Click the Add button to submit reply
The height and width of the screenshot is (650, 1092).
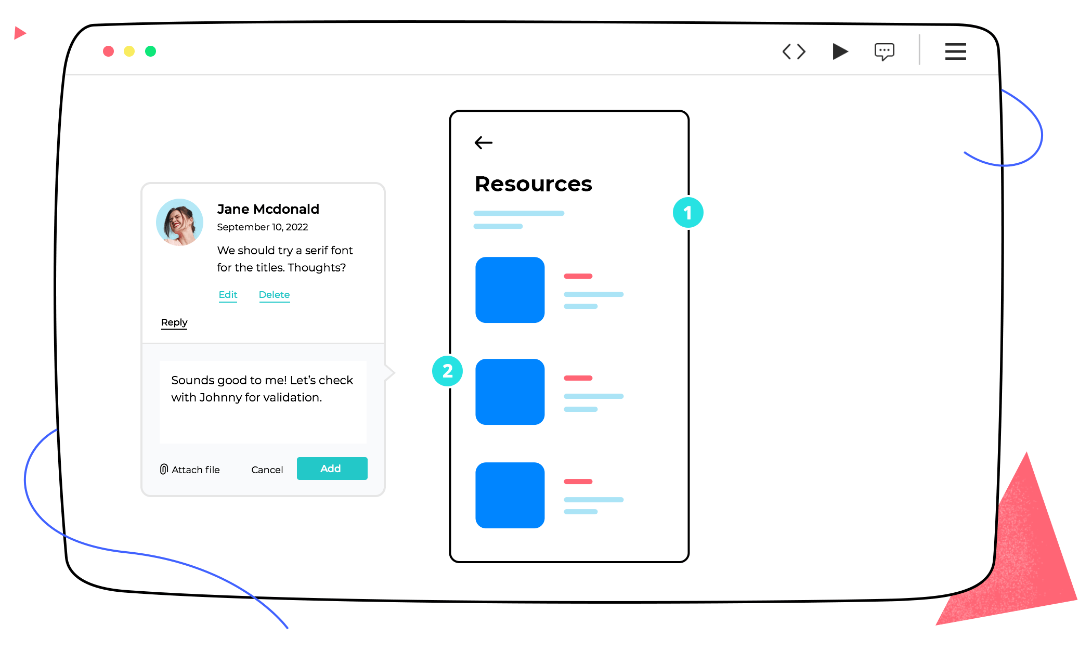(332, 467)
